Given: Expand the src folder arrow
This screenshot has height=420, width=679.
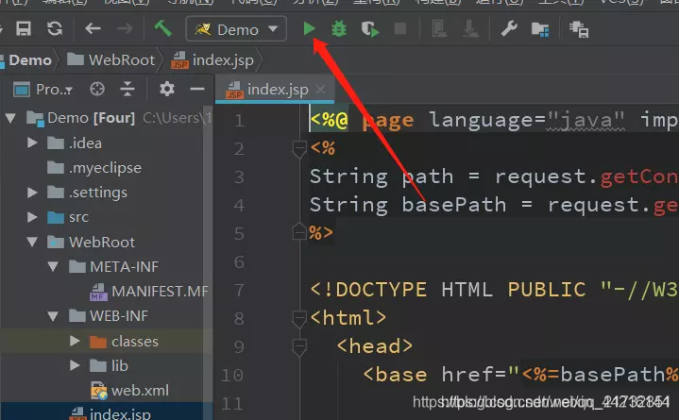Looking at the screenshot, I should pyautogui.click(x=32, y=216).
